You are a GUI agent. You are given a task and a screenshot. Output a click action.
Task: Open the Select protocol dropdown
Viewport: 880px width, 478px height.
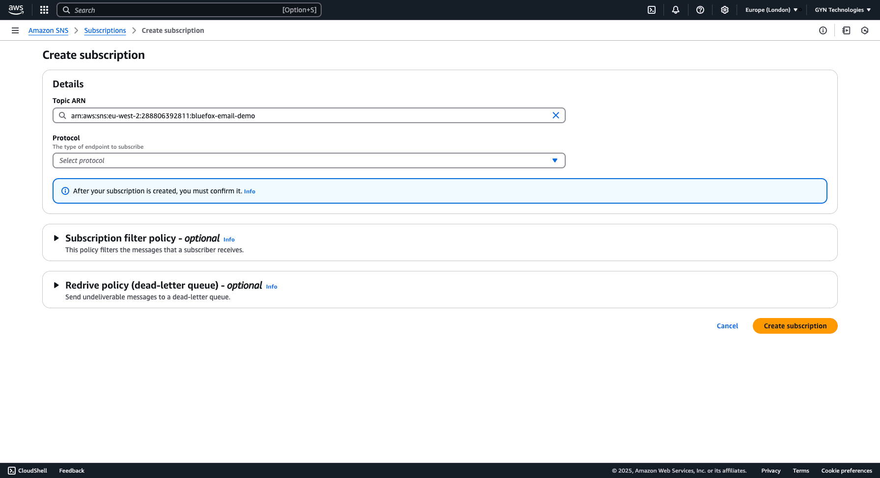click(x=308, y=160)
